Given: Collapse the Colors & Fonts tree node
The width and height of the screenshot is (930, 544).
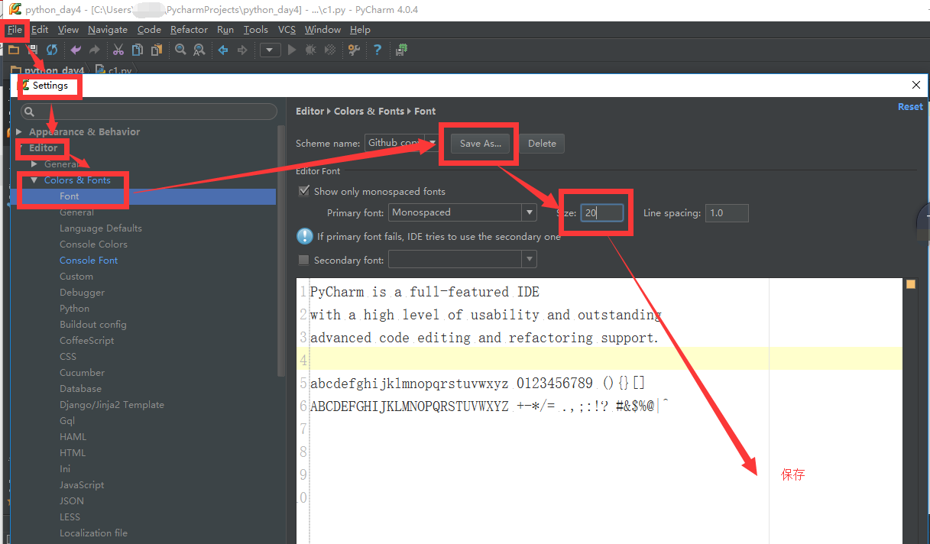Looking at the screenshot, I should click(x=34, y=180).
